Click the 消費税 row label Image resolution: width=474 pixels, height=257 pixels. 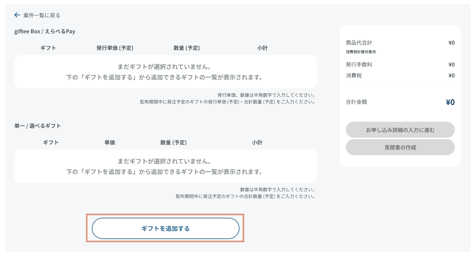pyautogui.click(x=354, y=75)
